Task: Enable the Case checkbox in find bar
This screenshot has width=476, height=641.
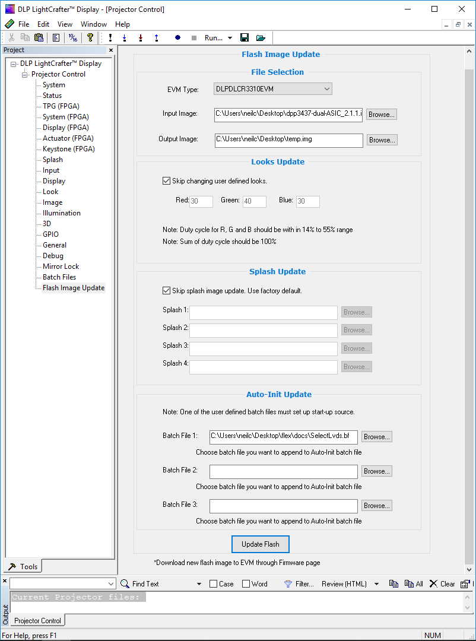Action: click(214, 584)
